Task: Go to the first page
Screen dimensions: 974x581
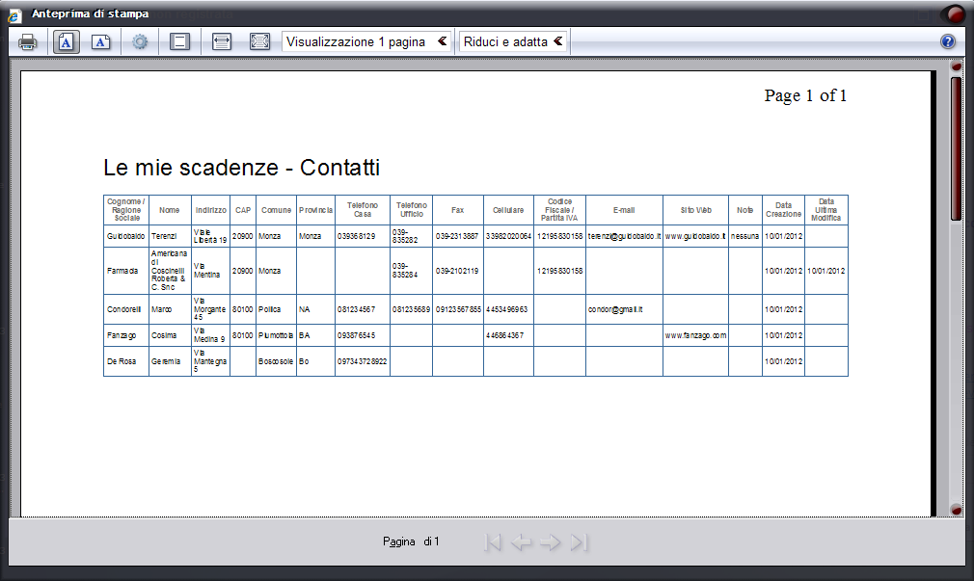Action: pyautogui.click(x=493, y=542)
